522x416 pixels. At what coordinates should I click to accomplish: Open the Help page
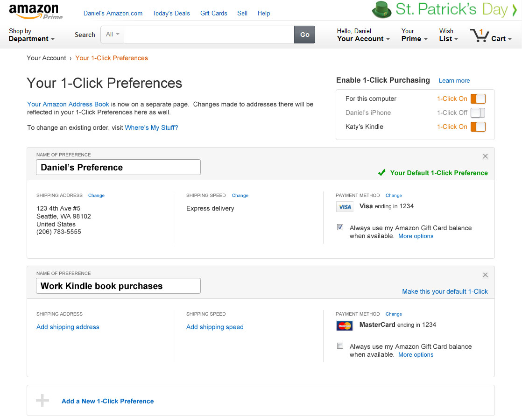[x=264, y=14]
